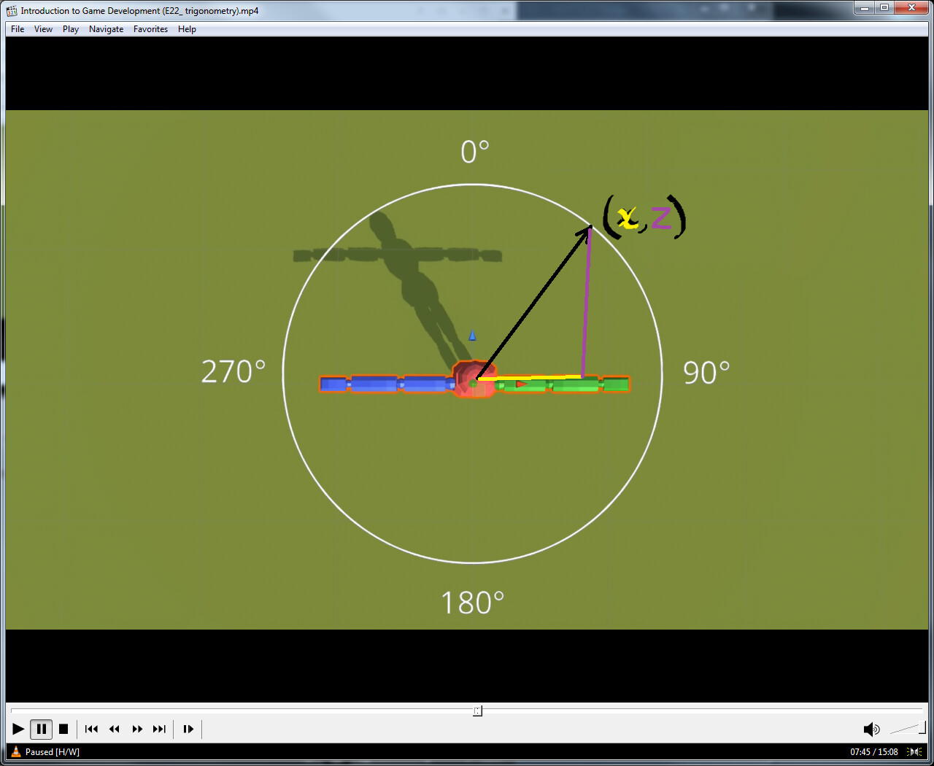Click the Paused [H/W] status text
This screenshot has width=934, height=766.
pyautogui.click(x=53, y=752)
